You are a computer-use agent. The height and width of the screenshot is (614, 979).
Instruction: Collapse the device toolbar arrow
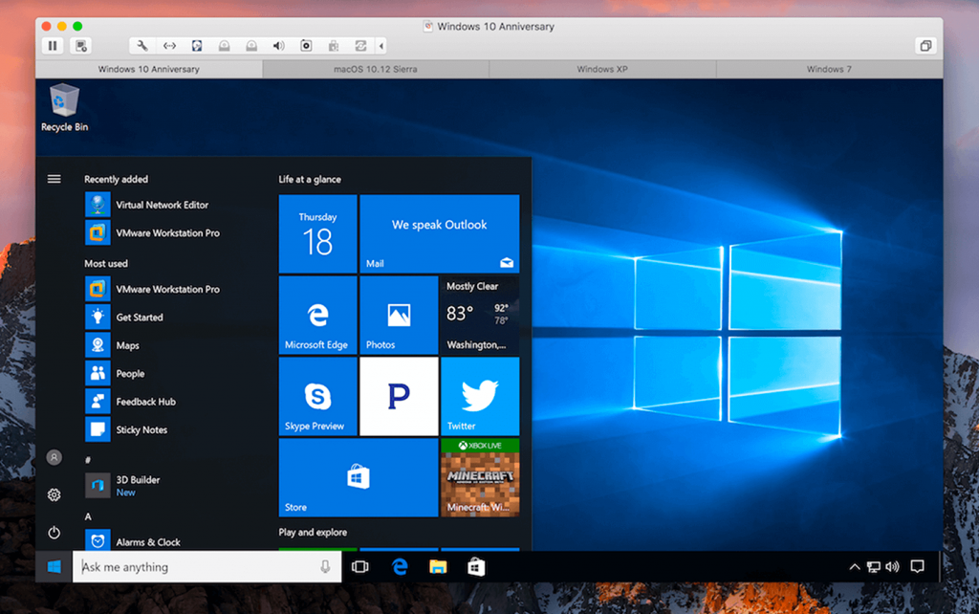point(381,46)
